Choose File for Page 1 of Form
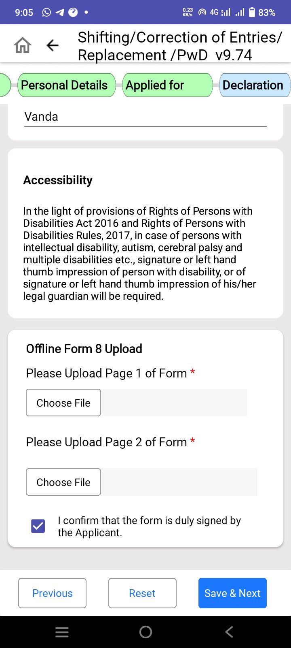This screenshot has height=648, width=291. coord(63,403)
